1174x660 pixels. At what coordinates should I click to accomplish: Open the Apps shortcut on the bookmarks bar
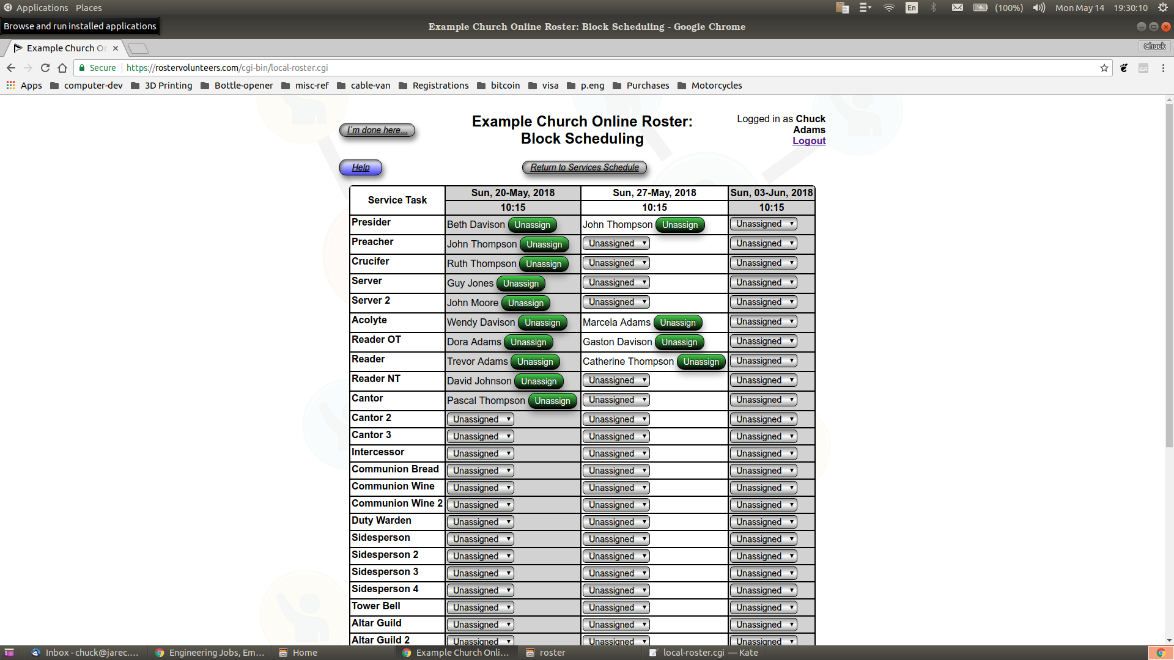(x=26, y=86)
